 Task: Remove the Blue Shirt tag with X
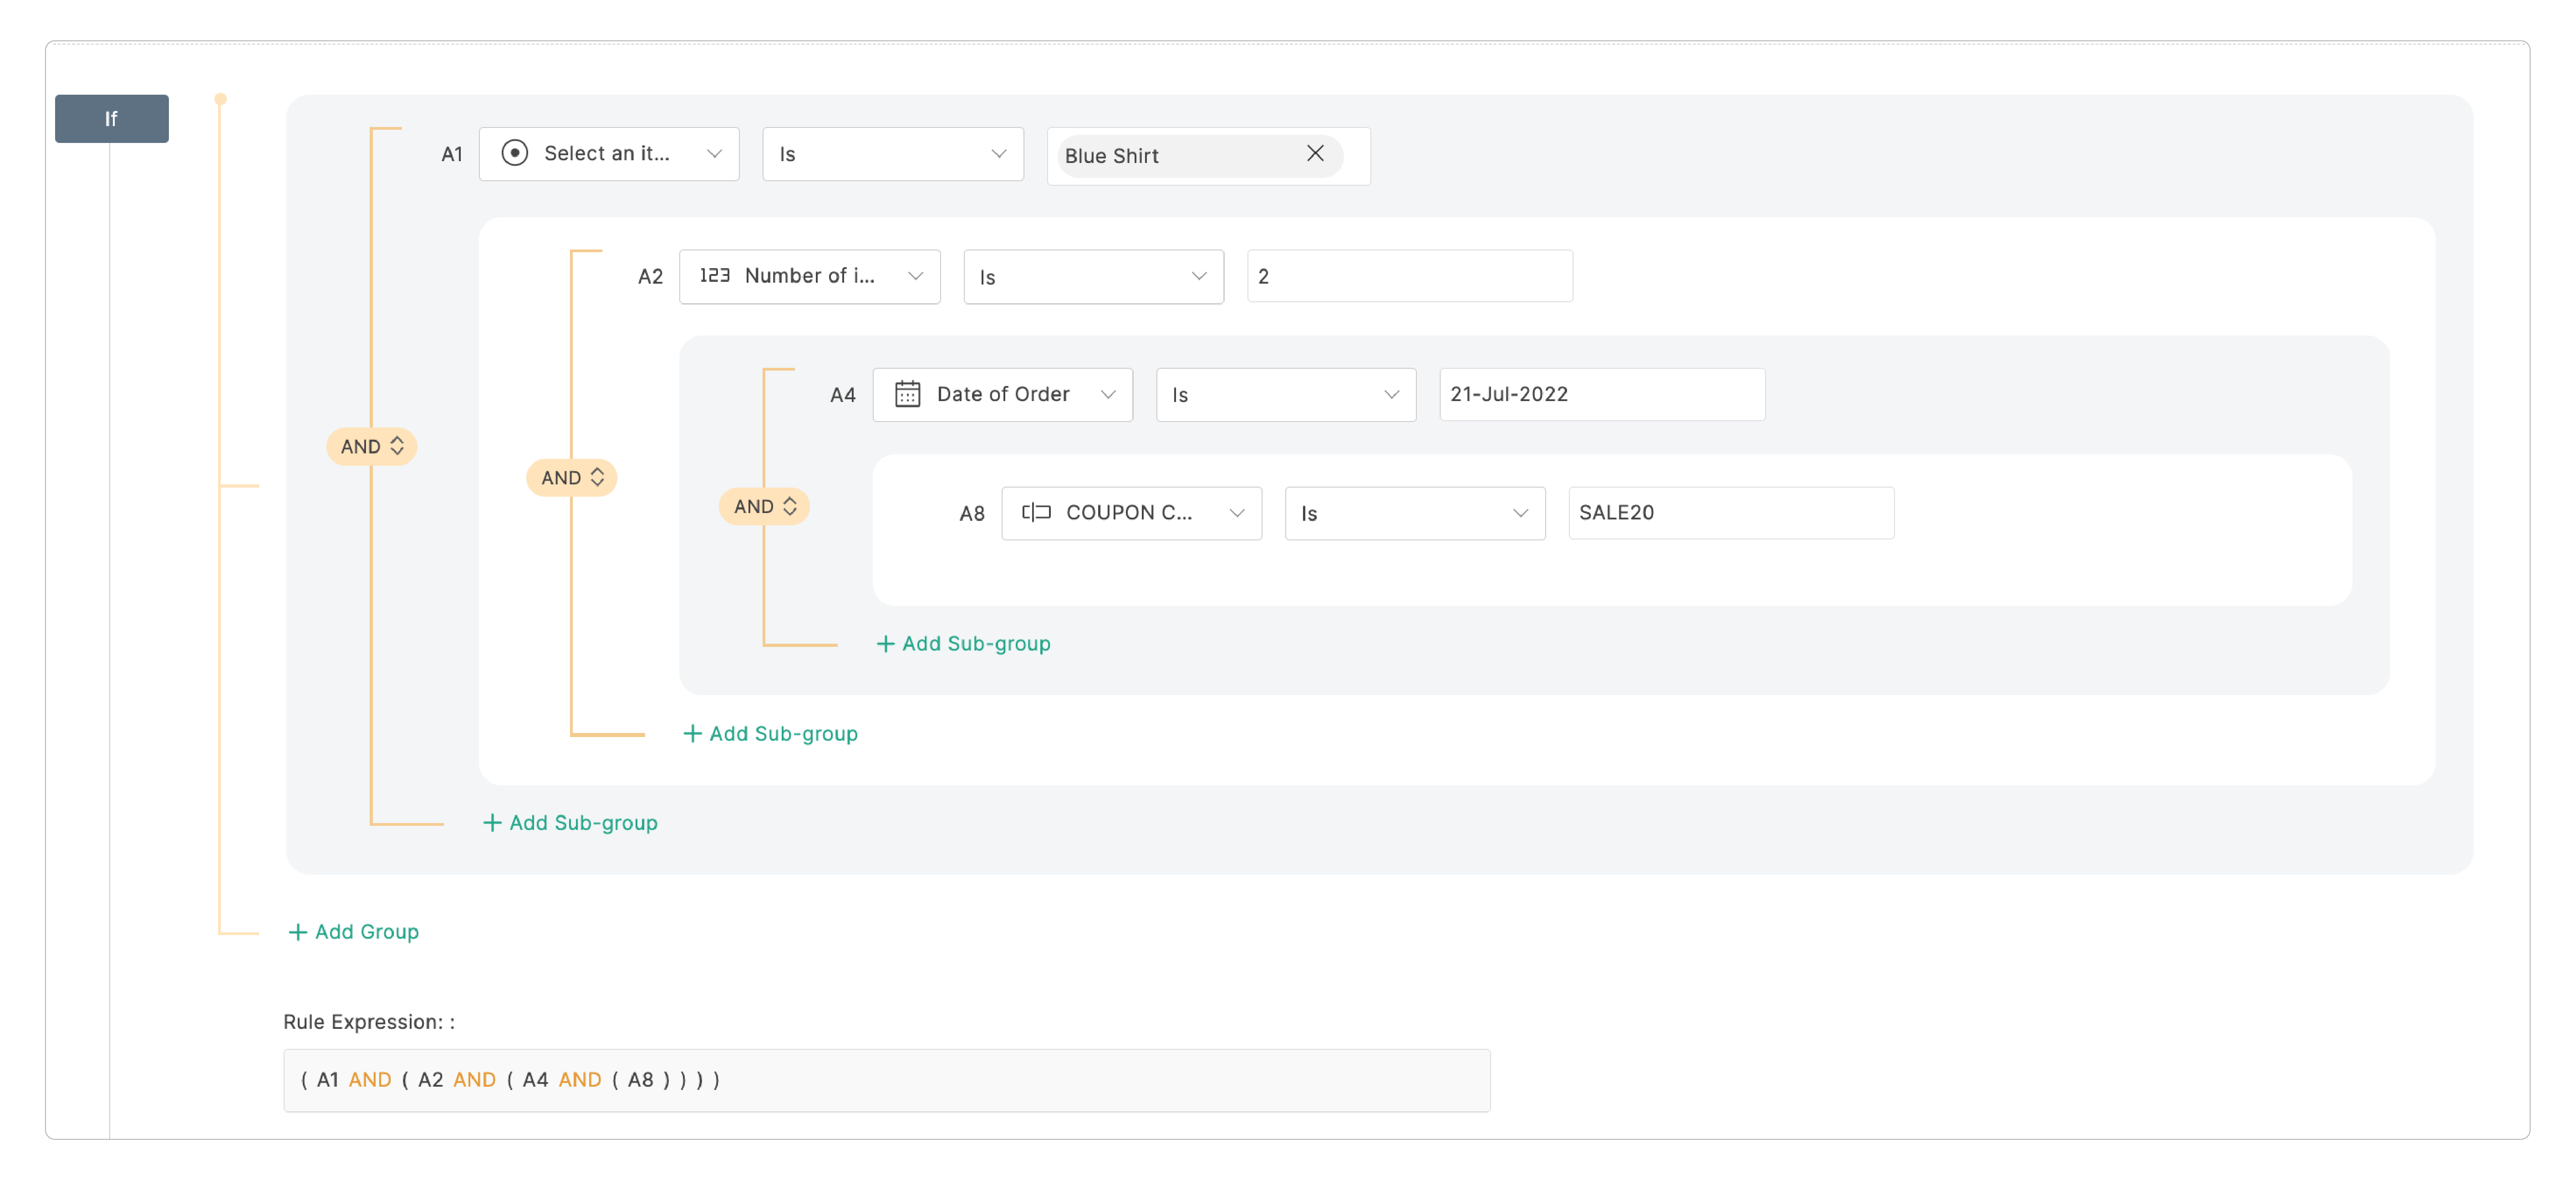(x=1315, y=153)
